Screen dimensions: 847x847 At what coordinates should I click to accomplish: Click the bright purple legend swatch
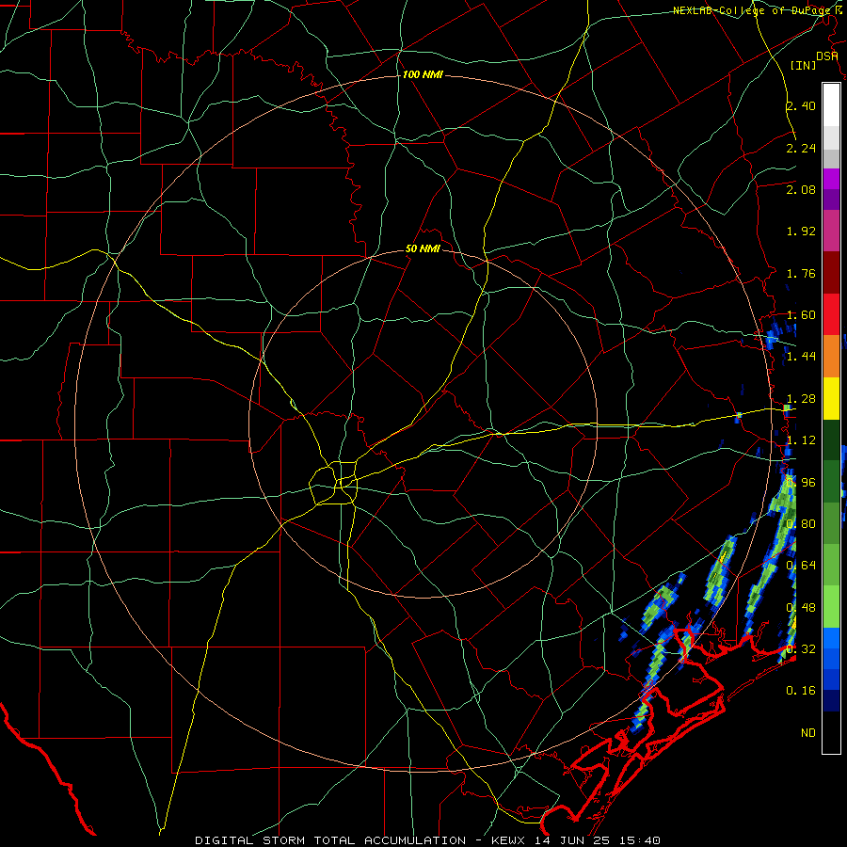pyautogui.click(x=831, y=179)
